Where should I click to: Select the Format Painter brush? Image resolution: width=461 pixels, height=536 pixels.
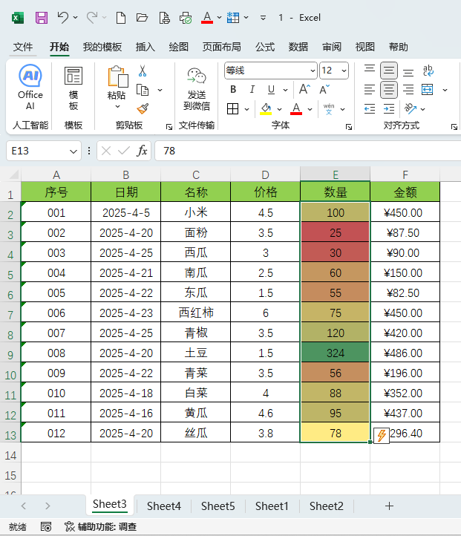143,108
